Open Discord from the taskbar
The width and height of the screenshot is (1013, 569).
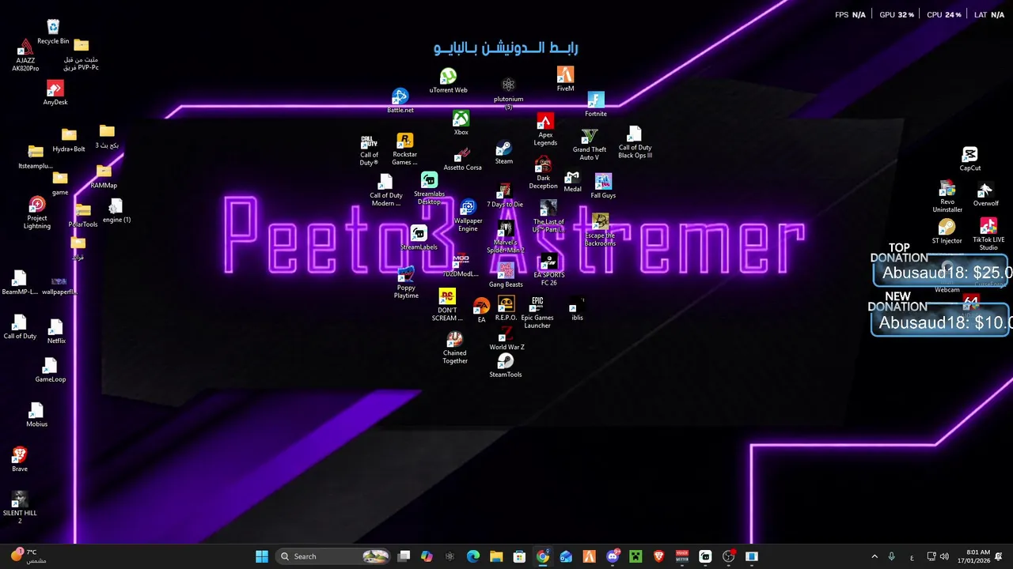click(x=613, y=556)
